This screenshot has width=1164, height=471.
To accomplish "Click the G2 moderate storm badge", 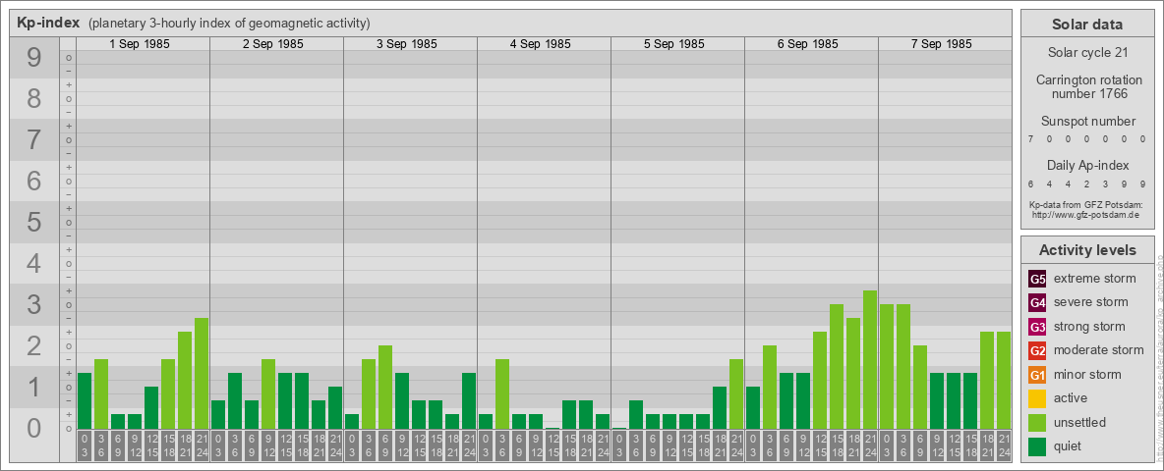I will pos(1037,350).
